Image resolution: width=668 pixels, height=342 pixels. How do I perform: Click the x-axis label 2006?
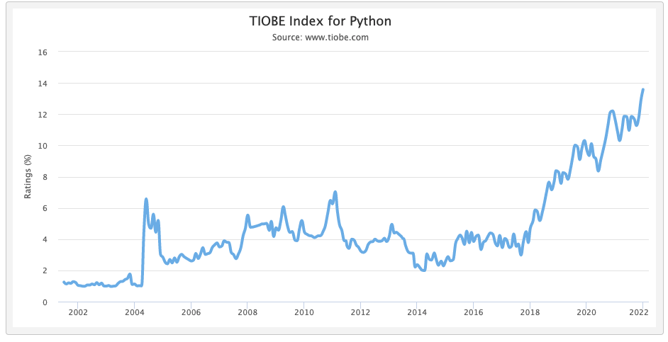[191, 312]
